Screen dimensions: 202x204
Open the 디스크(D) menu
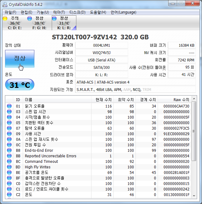coord(78,12)
